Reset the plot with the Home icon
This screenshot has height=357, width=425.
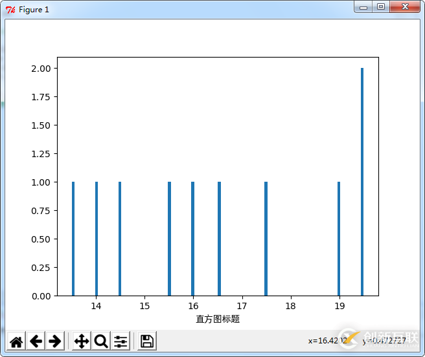(16, 341)
